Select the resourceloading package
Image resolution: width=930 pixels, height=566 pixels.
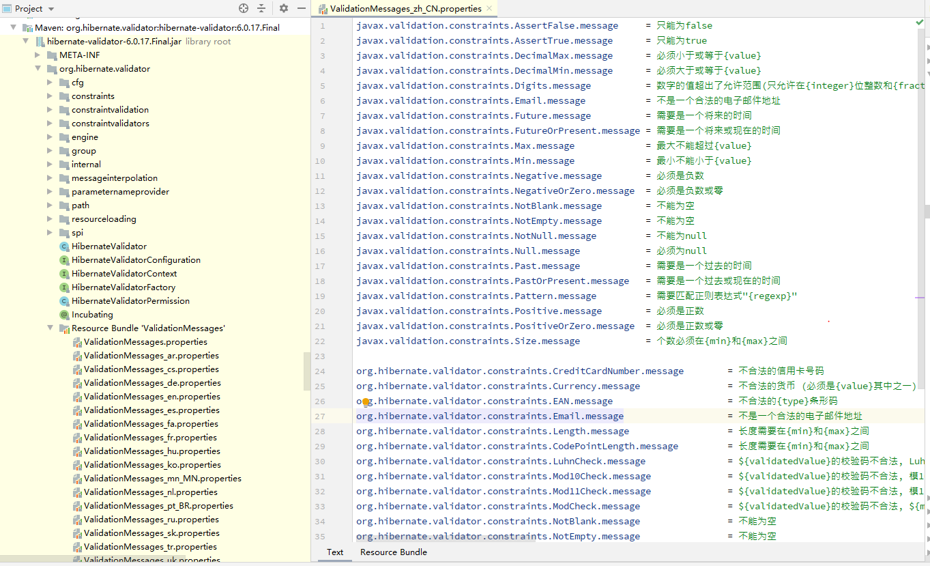[104, 218]
